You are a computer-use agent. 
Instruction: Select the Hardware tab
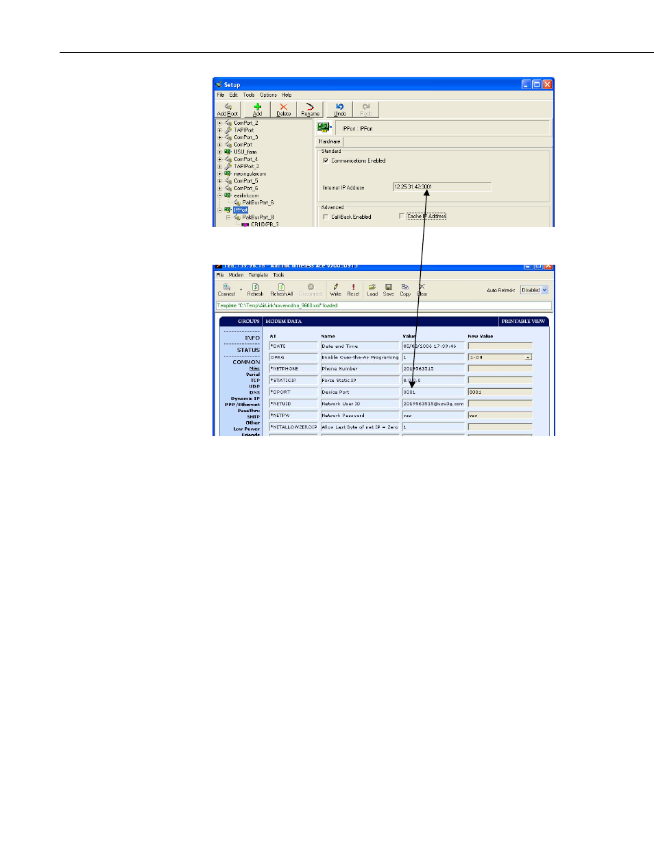point(330,141)
